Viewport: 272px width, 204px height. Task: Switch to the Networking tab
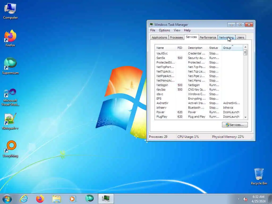click(x=226, y=37)
